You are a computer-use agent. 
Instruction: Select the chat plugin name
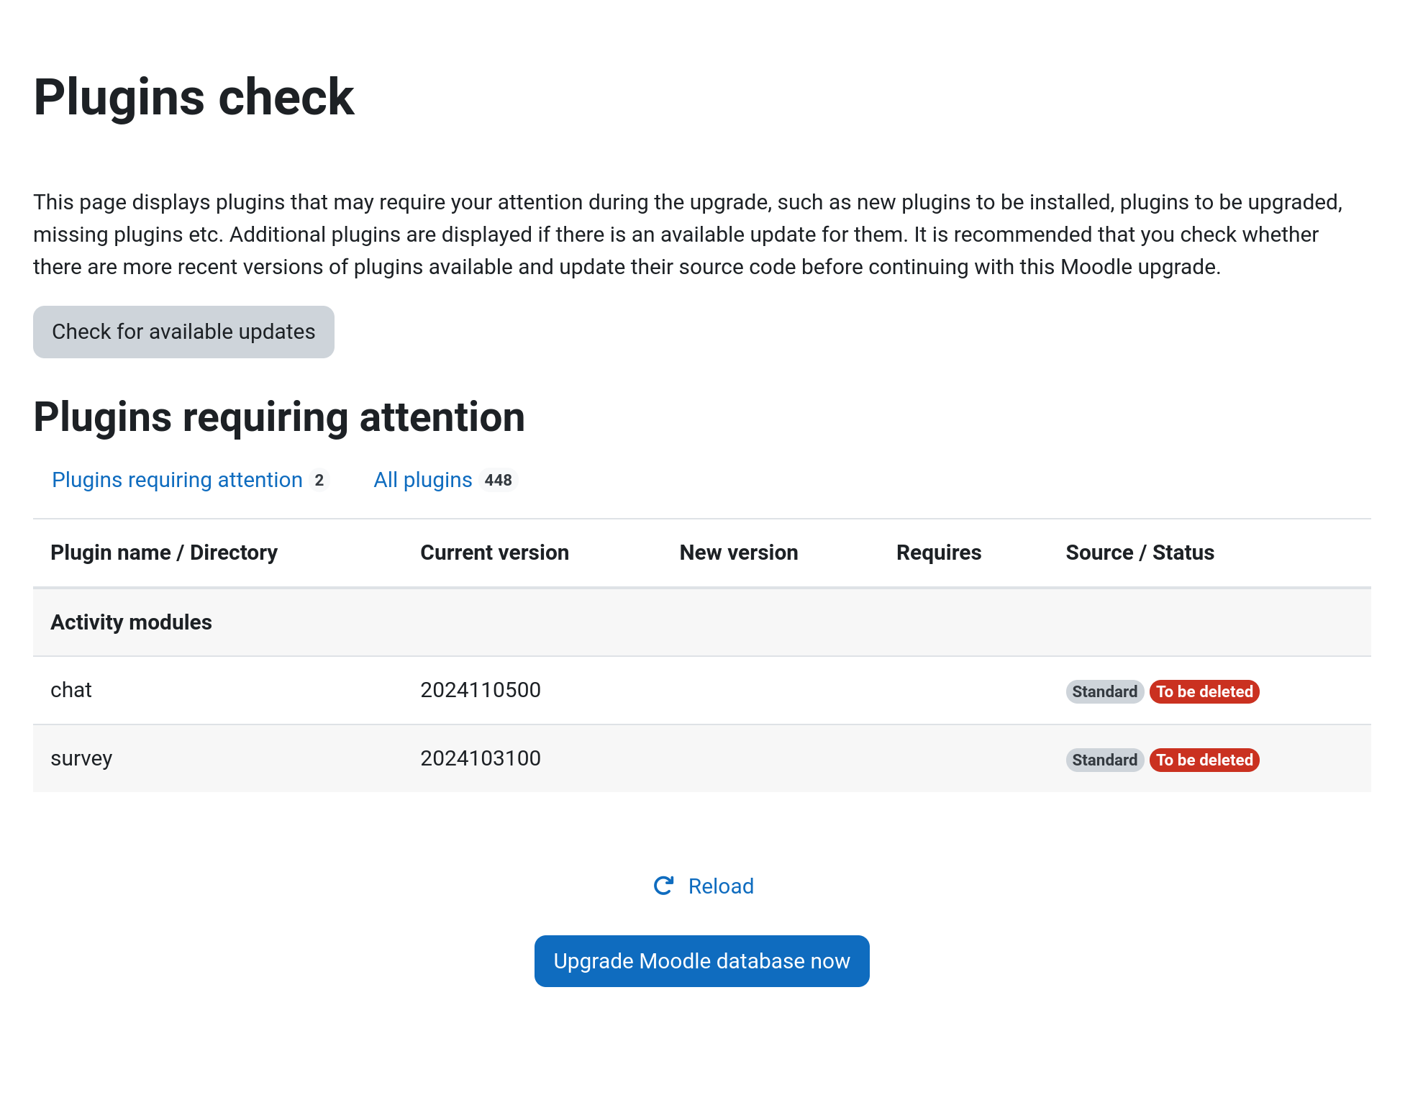click(x=71, y=690)
